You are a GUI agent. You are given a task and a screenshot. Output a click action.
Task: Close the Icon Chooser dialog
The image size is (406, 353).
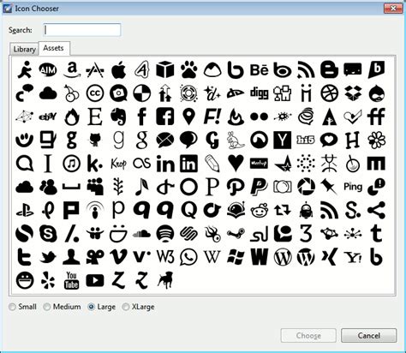pyautogui.click(x=393, y=9)
